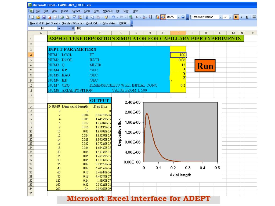Align text left in cell
Screen dimensions: 275x206
coord(254,17)
